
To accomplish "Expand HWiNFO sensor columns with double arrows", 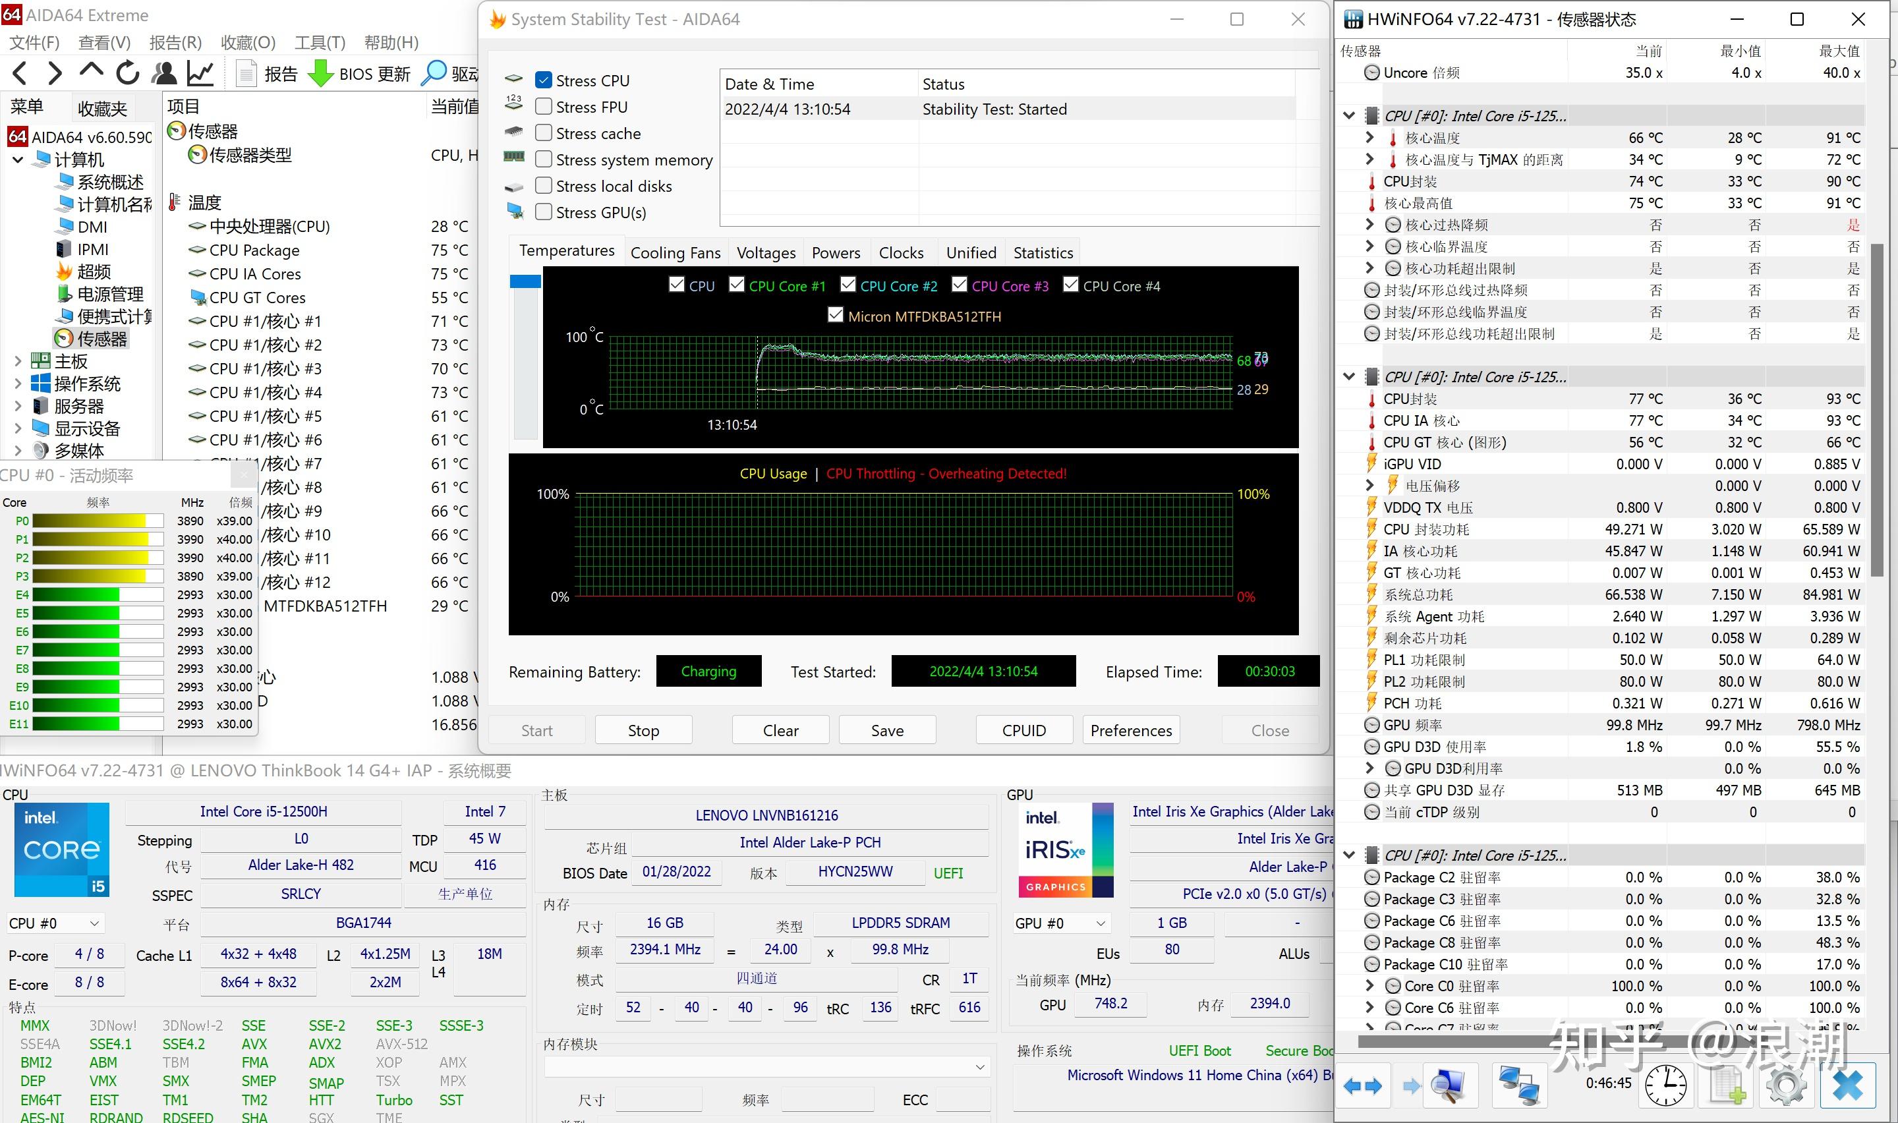I will point(1362,1086).
